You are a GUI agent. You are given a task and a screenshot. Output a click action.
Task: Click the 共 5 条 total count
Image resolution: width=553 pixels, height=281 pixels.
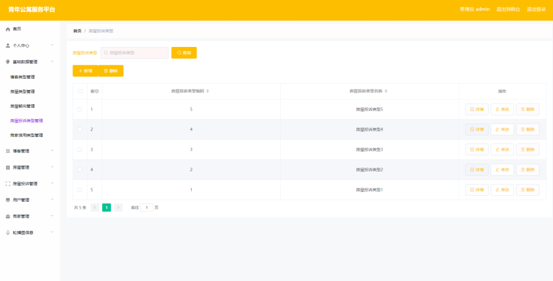[x=80, y=208]
